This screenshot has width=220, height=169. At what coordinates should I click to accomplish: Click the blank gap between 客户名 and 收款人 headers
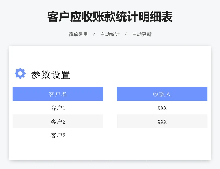pos(110,94)
